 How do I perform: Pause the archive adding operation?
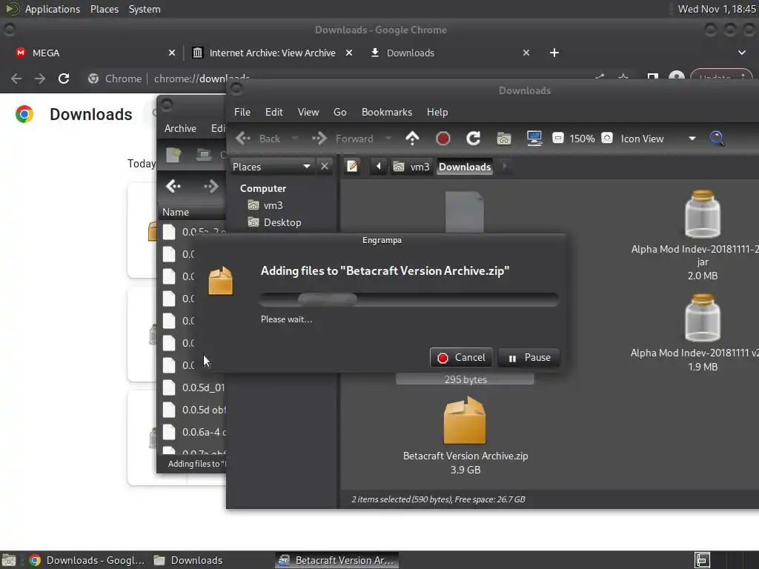click(x=528, y=358)
